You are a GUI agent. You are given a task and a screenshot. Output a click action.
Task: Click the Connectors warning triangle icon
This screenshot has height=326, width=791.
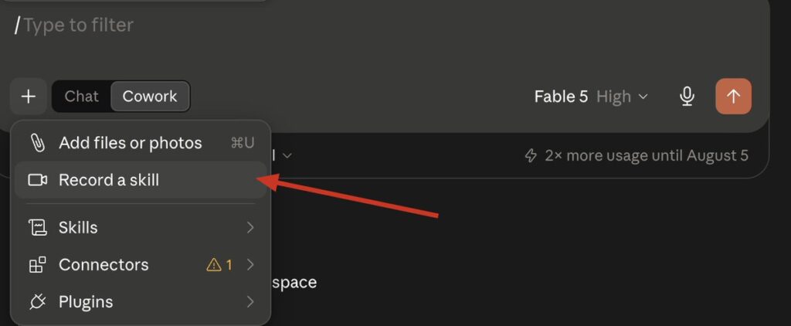(x=214, y=264)
